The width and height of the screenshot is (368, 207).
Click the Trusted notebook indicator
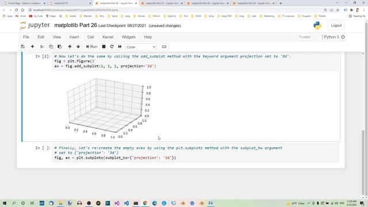pos(305,37)
